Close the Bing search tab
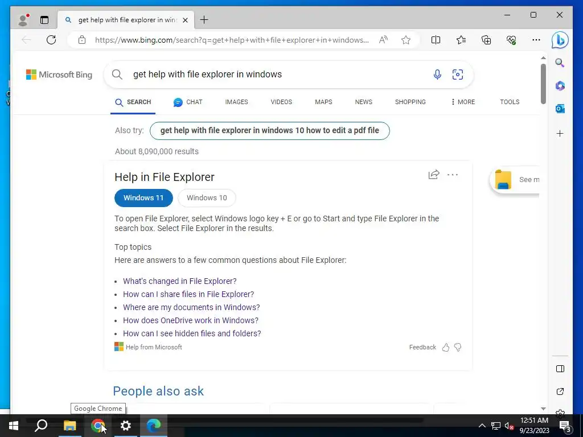The width and height of the screenshot is (583, 437). coord(186,20)
